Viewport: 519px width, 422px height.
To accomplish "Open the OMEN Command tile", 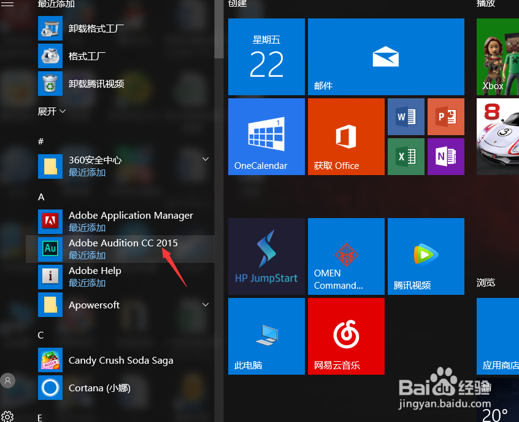I will click(x=346, y=256).
